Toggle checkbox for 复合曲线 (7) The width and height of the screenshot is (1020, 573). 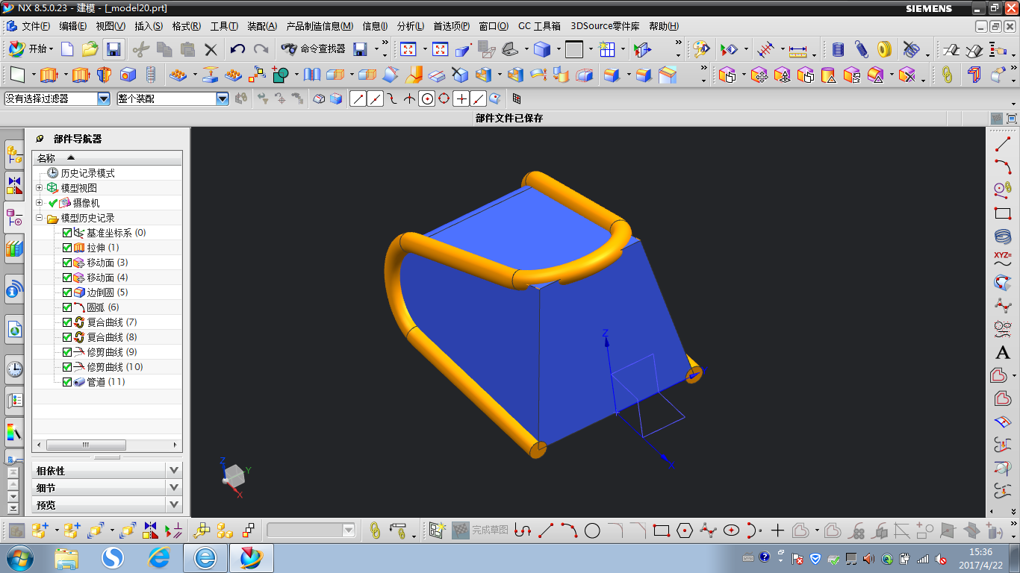tap(67, 322)
